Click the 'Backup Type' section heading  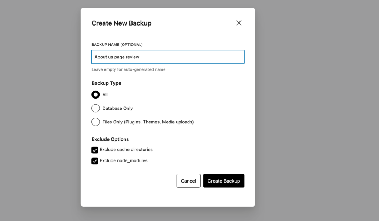pos(106,83)
